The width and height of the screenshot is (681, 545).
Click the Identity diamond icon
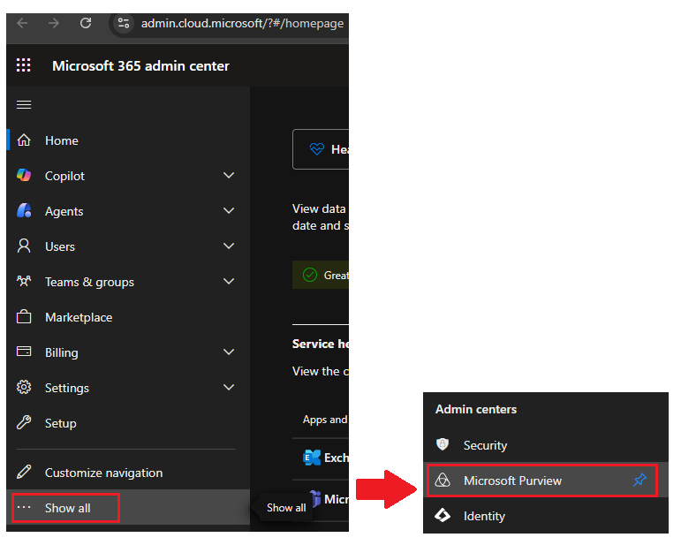click(443, 516)
